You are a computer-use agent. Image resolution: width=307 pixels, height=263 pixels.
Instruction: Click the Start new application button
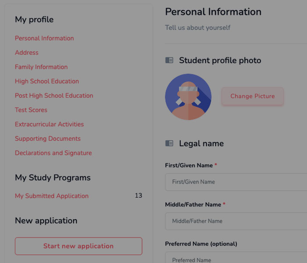click(x=79, y=246)
